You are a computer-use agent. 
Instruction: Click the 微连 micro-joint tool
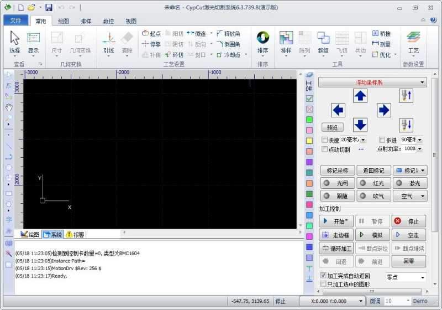point(197,33)
